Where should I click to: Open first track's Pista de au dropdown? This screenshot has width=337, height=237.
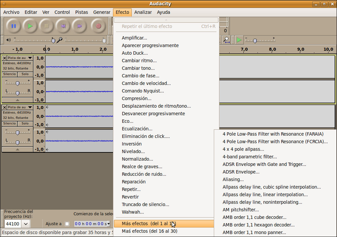coord(20,58)
